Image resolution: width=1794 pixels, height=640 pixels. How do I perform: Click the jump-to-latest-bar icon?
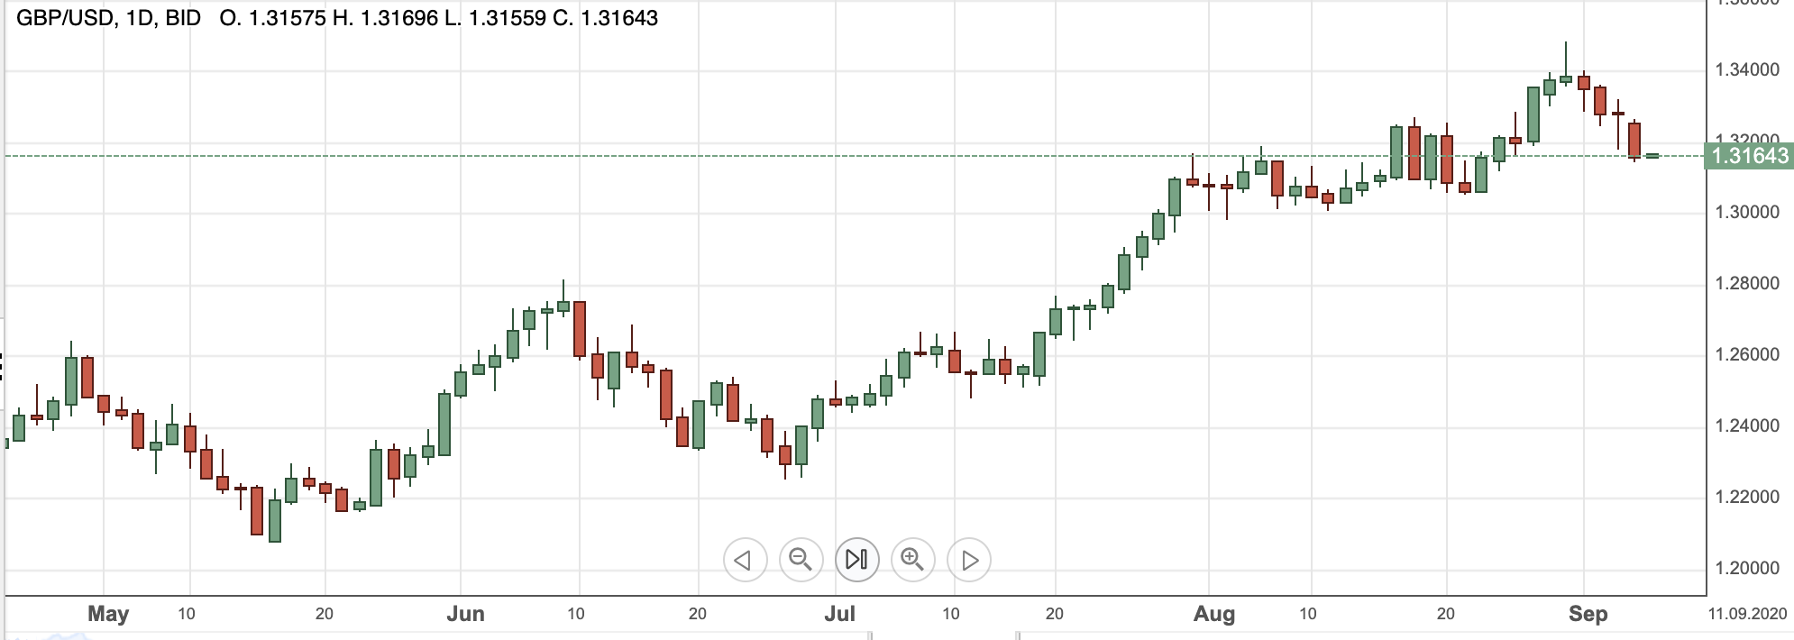856,559
